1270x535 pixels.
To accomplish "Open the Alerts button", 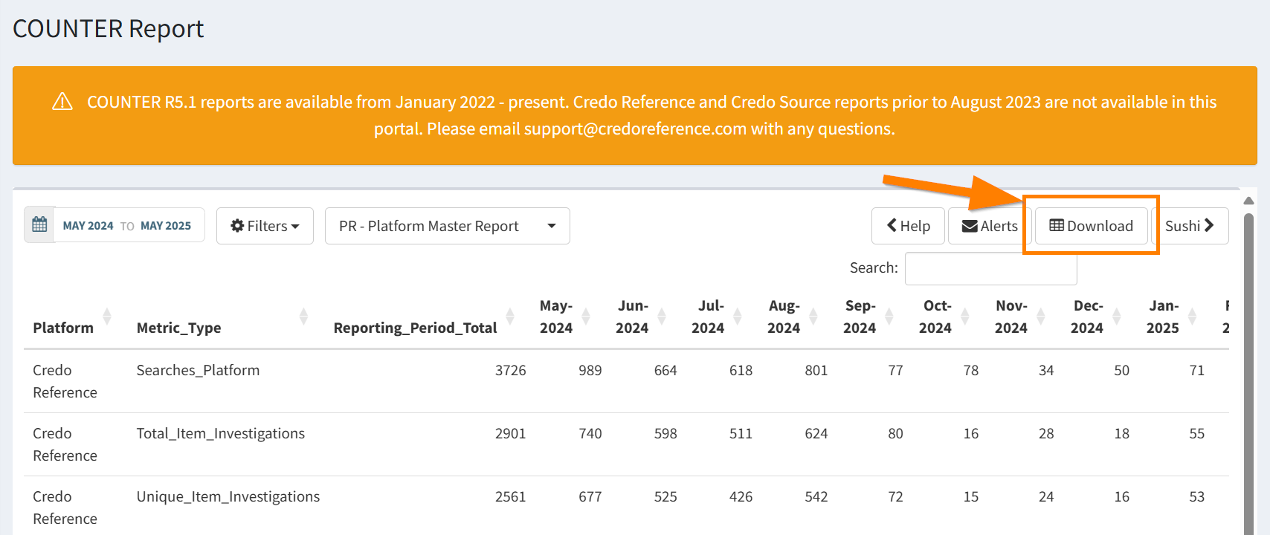I will (x=990, y=226).
